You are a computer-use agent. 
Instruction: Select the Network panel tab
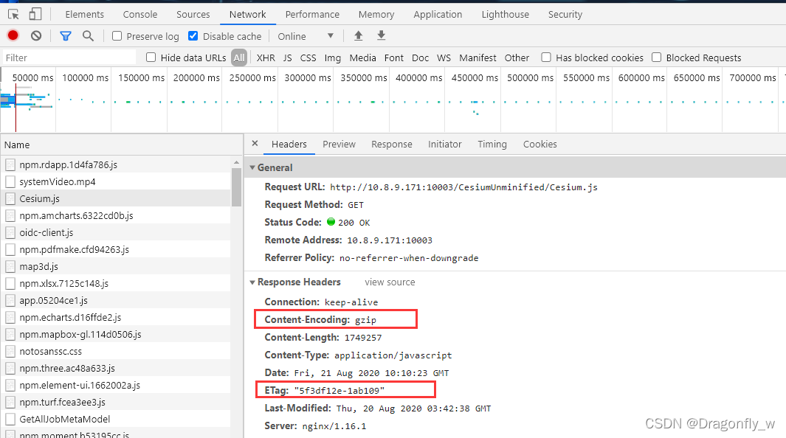tap(248, 15)
